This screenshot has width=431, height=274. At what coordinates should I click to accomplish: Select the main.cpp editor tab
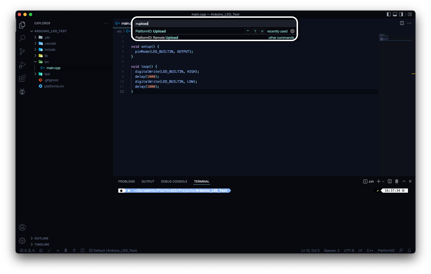pyautogui.click(x=123, y=23)
